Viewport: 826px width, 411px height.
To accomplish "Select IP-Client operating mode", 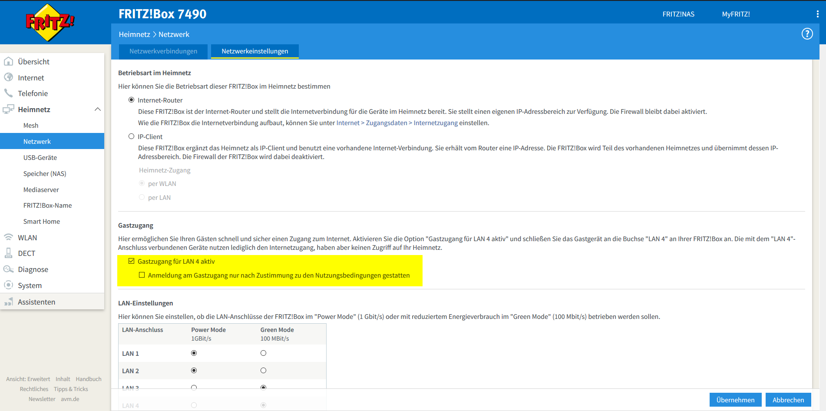I will pyautogui.click(x=132, y=136).
